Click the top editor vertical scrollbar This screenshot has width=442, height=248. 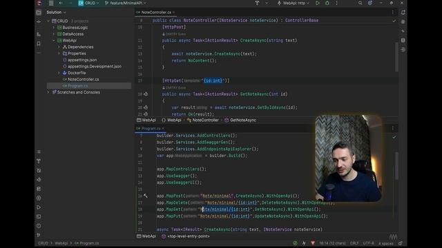click(396, 57)
